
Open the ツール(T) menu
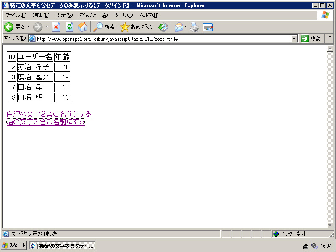(x=123, y=15)
